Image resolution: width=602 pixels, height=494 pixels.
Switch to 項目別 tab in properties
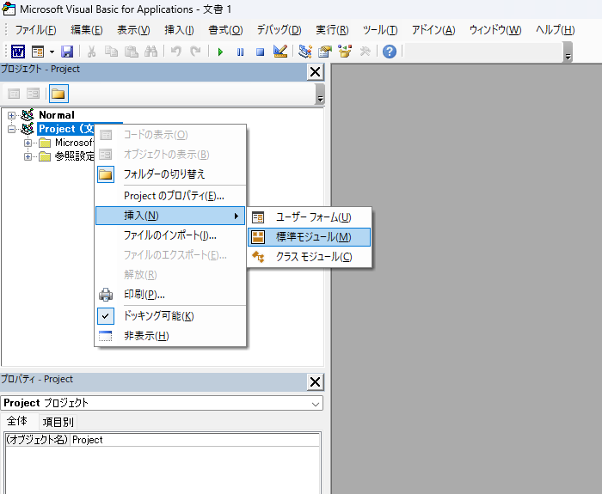coord(58,423)
